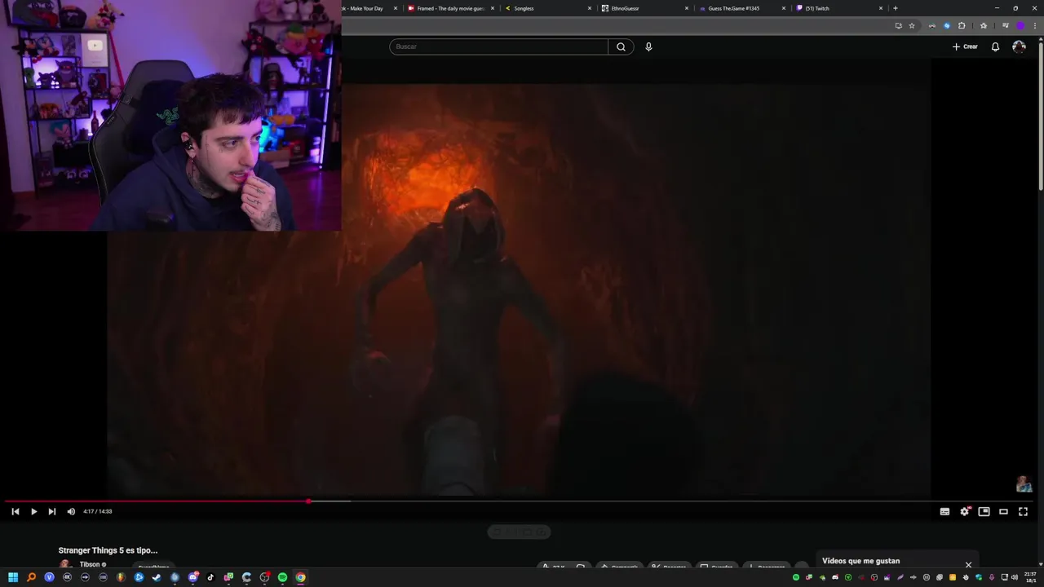
Task: Click inside the Buscar search field
Action: coord(499,46)
